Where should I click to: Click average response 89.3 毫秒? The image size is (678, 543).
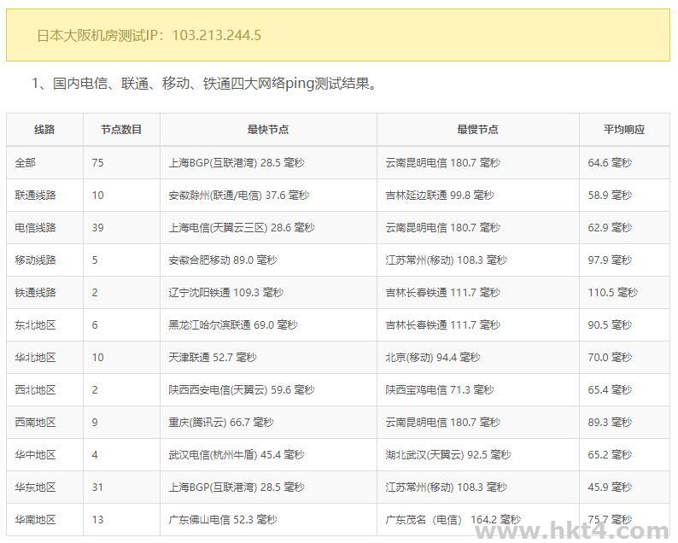(610, 422)
